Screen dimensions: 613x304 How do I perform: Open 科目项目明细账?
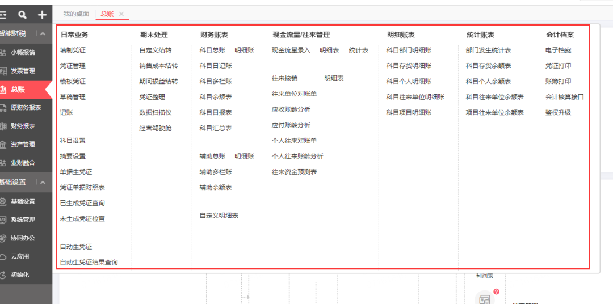point(409,112)
